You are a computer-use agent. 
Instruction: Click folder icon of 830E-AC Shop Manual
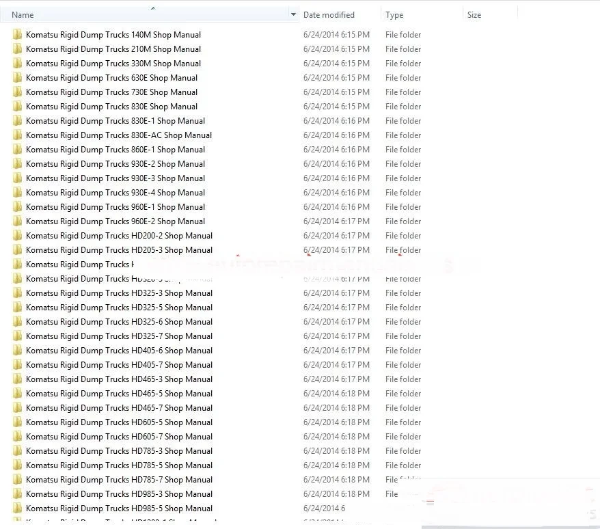[x=17, y=135]
